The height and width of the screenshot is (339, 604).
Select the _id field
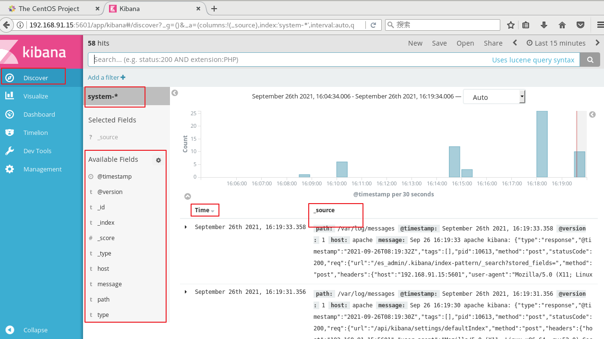pos(101,207)
